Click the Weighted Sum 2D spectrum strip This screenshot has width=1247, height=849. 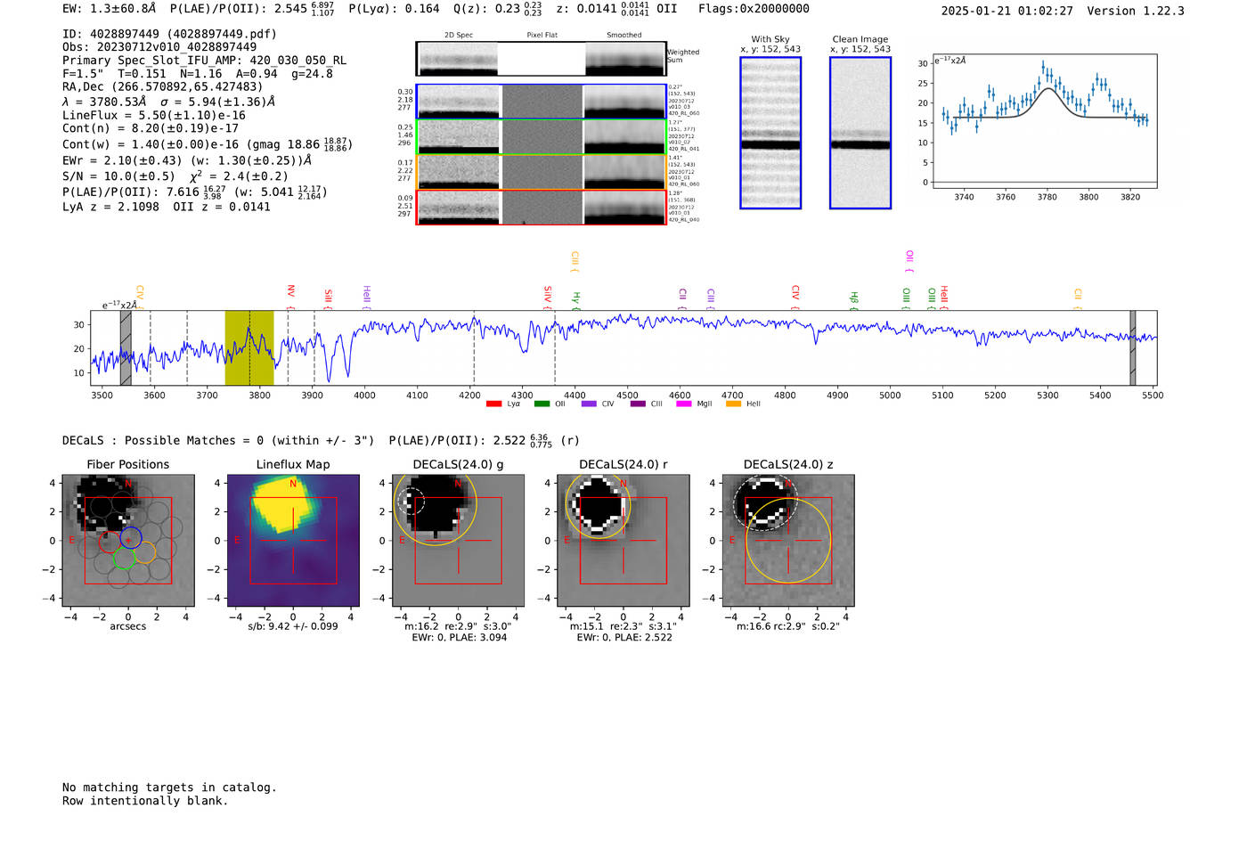pos(542,59)
